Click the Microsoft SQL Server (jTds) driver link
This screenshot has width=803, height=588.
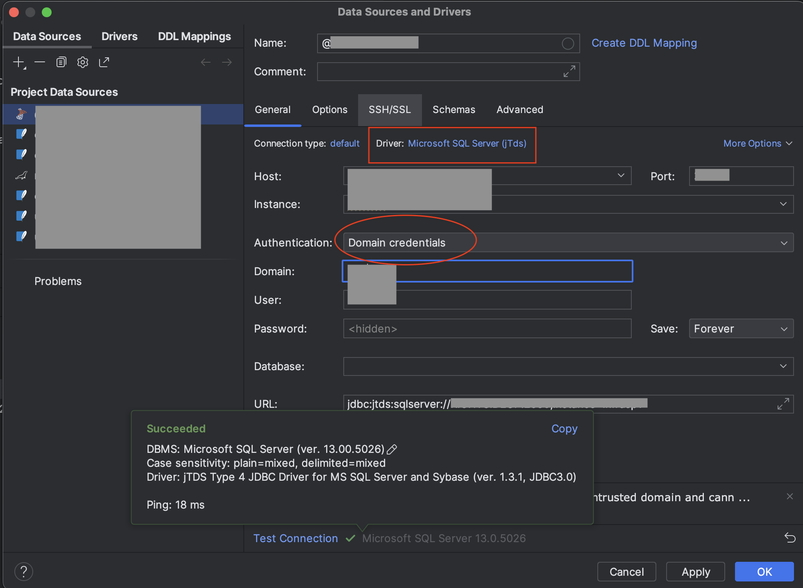click(x=467, y=143)
